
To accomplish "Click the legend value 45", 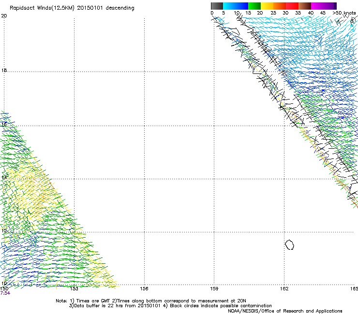I will 323,13.
